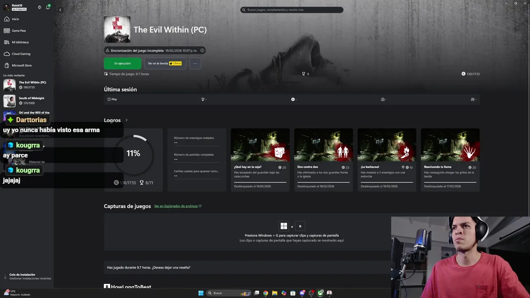The height and width of the screenshot is (298, 530).
Task: Click the gamerscore 130/1735 at top right
Action: 470,74
